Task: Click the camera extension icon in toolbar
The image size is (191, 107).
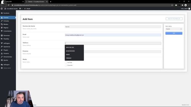Action: pos(176,5)
